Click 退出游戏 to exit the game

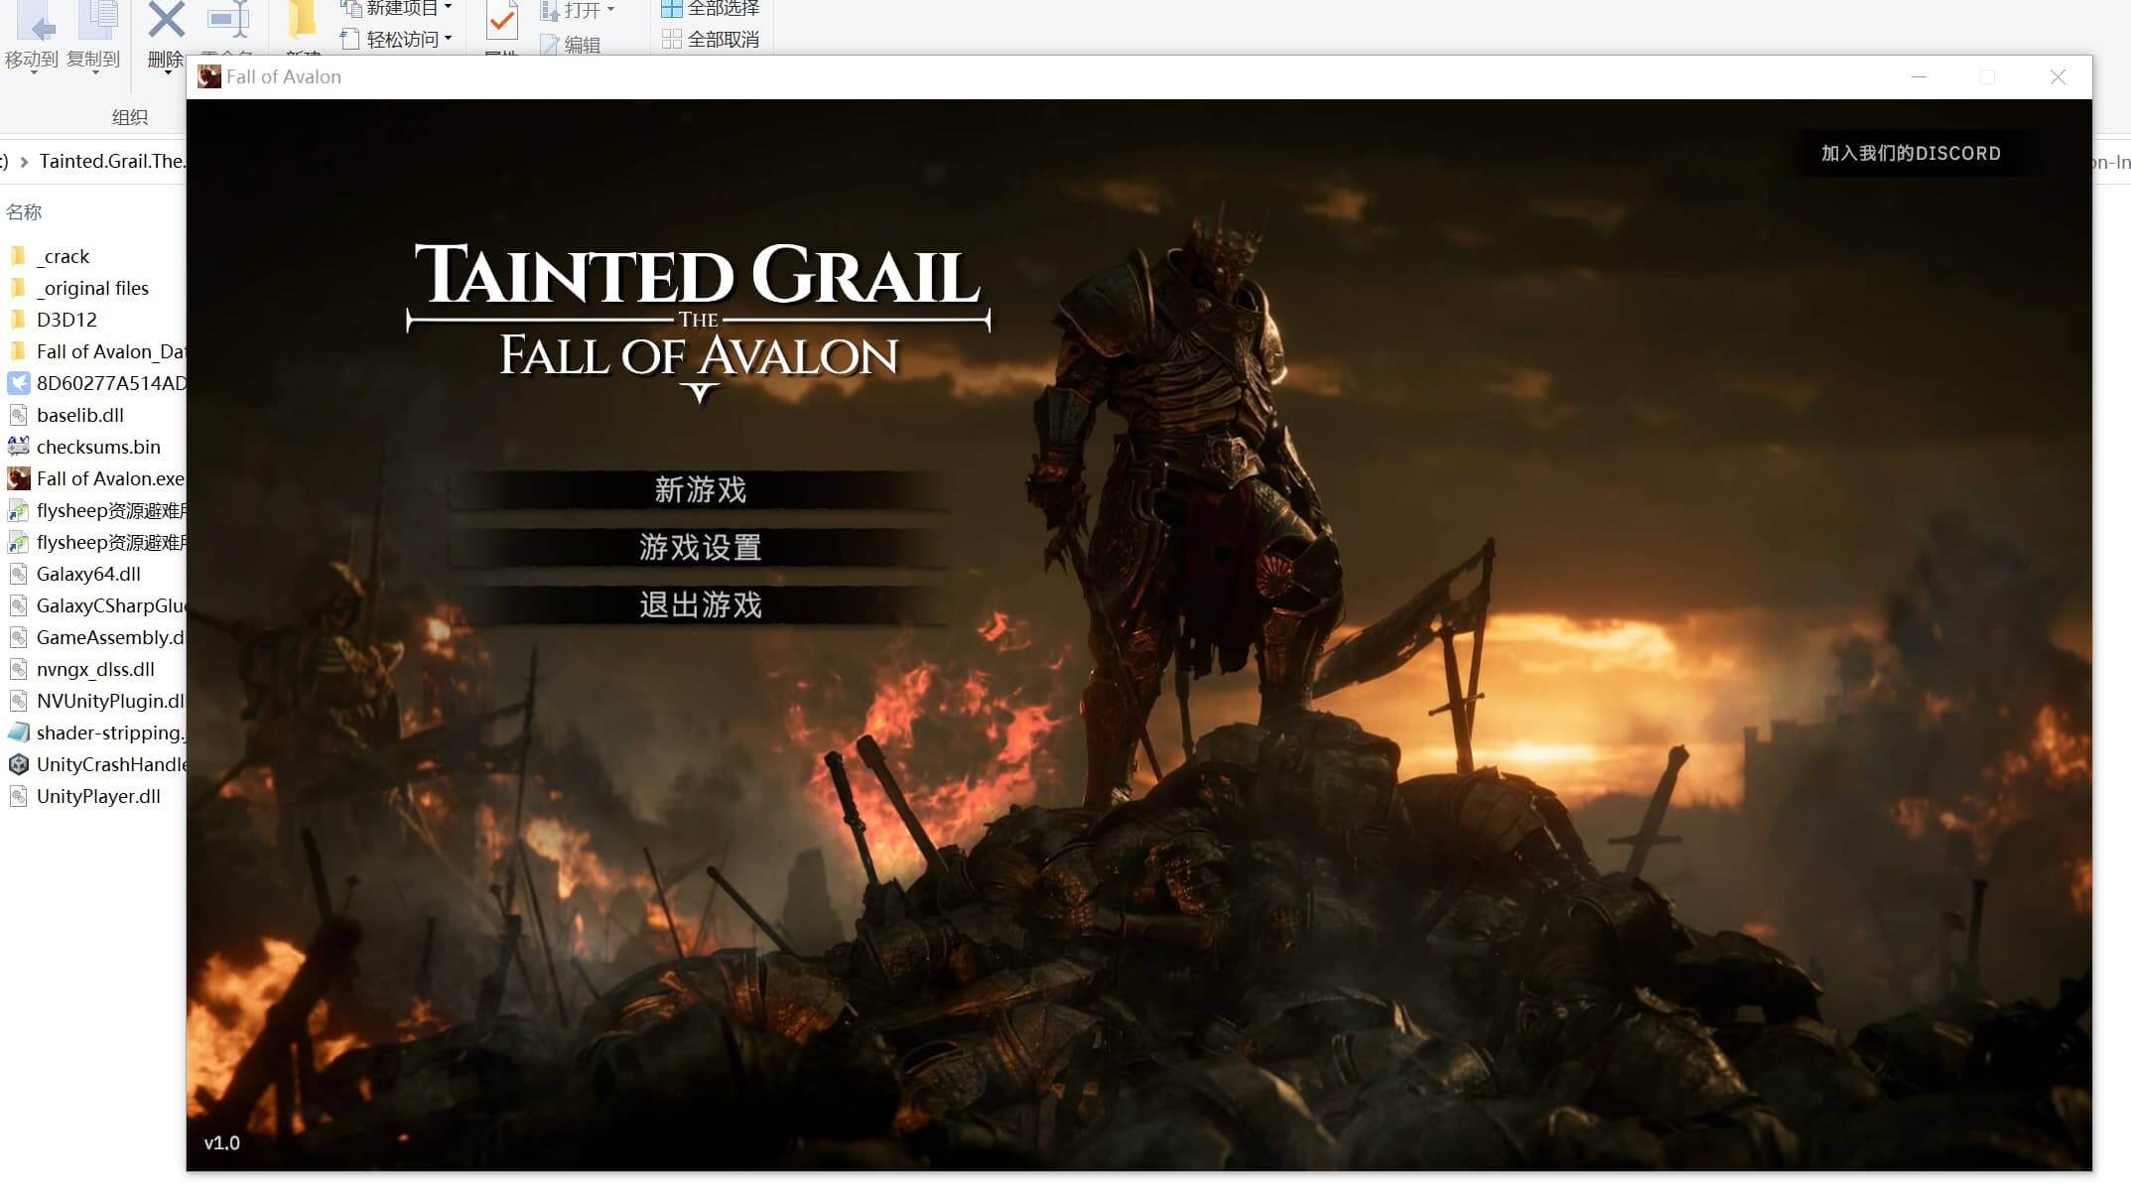click(x=698, y=605)
